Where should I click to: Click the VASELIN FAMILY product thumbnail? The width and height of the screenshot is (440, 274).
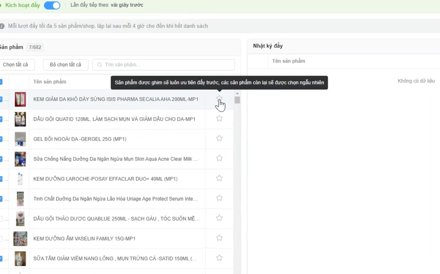click(20, 239)
